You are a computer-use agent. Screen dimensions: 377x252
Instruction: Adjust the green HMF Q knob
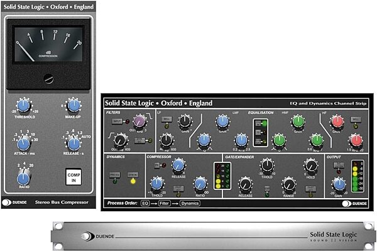coord(279,140)
